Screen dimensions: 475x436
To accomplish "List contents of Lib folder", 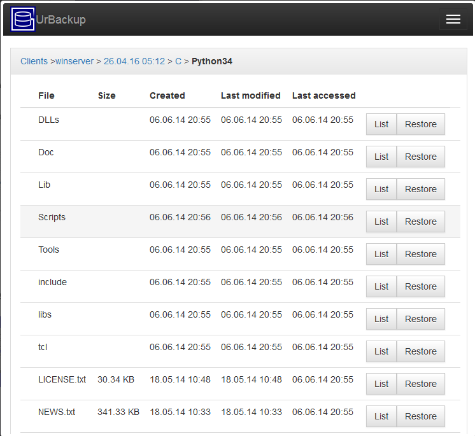I will pos(381,189).
